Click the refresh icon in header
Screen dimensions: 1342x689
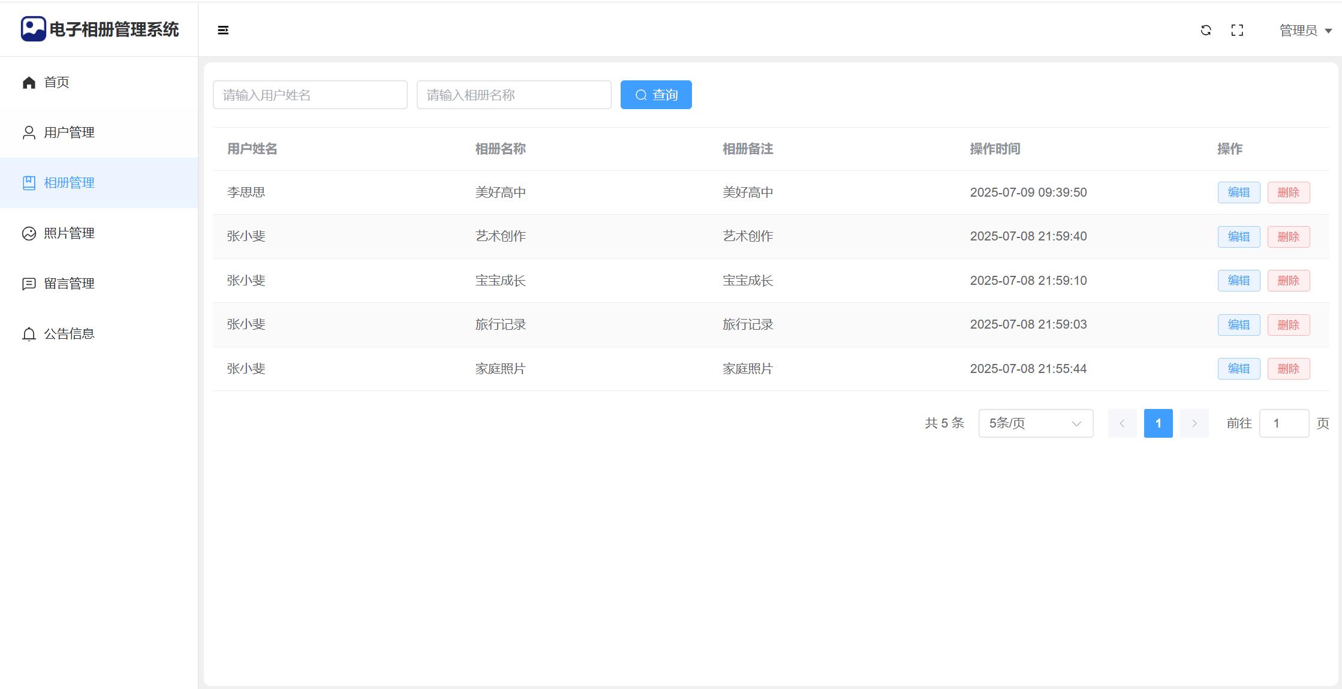pyautogui.click(x=1206, y=31)
